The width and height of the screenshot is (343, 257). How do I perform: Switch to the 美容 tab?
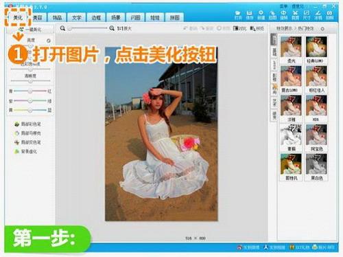(x=38, y=17)
